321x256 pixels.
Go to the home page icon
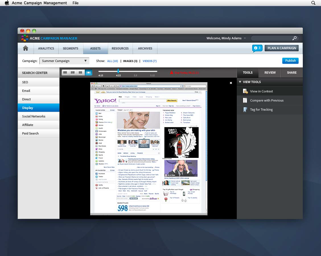(x=26, y=48)
